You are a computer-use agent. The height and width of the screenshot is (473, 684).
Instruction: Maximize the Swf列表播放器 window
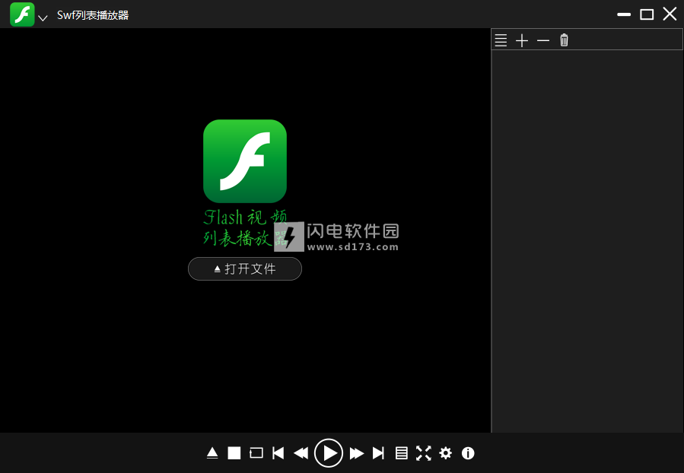click(x=647, y=14)
